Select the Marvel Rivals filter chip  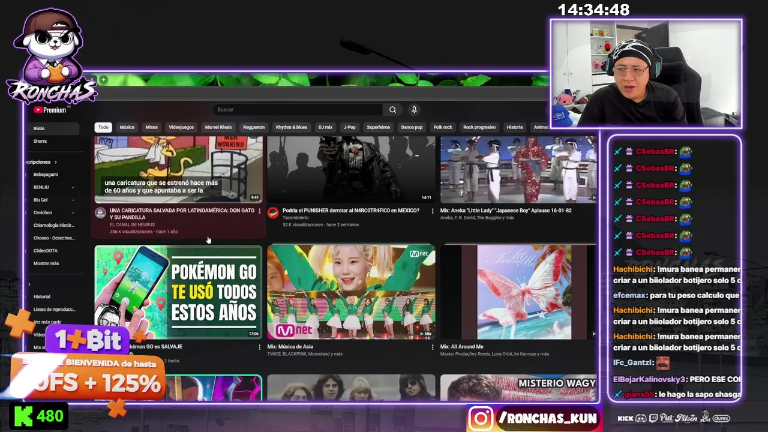[x=218, y=127]
